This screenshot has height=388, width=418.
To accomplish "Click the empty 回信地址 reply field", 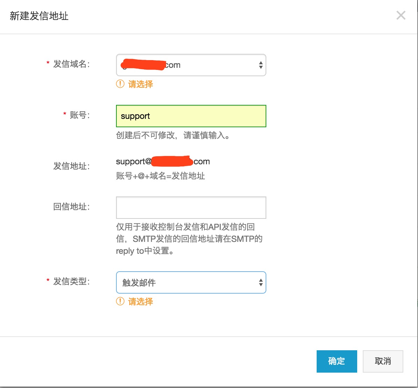I will 191,207.
